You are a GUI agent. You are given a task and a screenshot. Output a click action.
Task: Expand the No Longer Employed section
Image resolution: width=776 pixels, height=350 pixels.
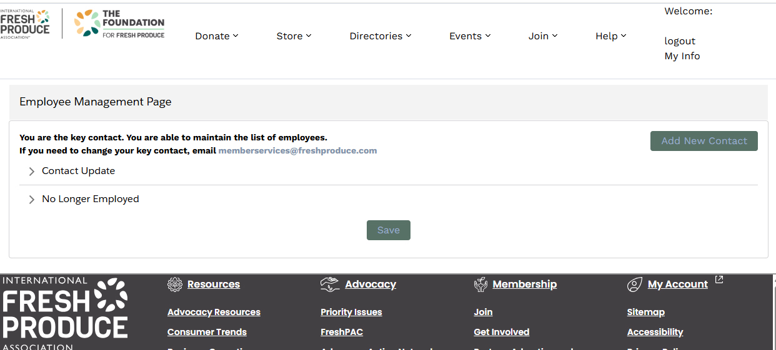(x=90, y=200)
